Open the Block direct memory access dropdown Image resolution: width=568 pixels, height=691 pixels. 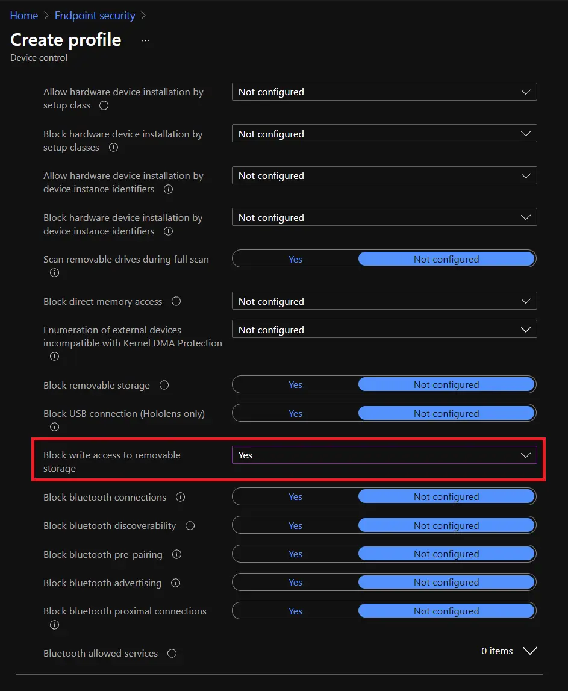pos(384,301)
